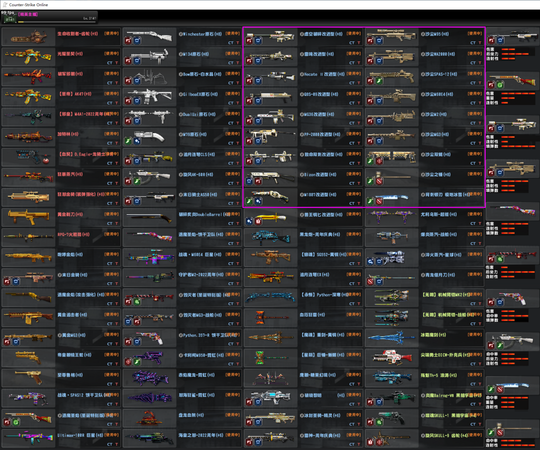The height and width of the screenshot is (450, 540).
Task: Click [使用中] status on 咆哮金焰 row
Action: click(x=111, y=254)
